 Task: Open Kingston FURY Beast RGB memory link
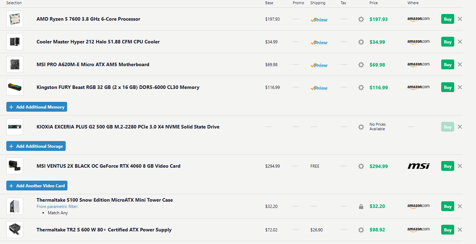pyautogui.click(x=118, y=88)
